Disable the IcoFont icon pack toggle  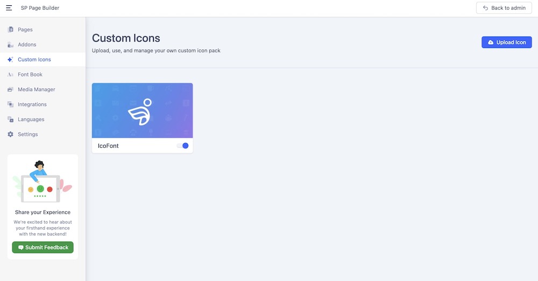click(183, 146)
